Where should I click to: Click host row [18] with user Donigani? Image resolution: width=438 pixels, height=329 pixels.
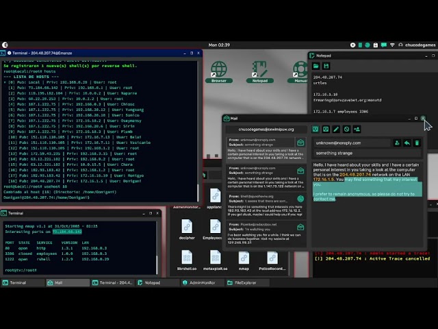[x=75, y=181]
